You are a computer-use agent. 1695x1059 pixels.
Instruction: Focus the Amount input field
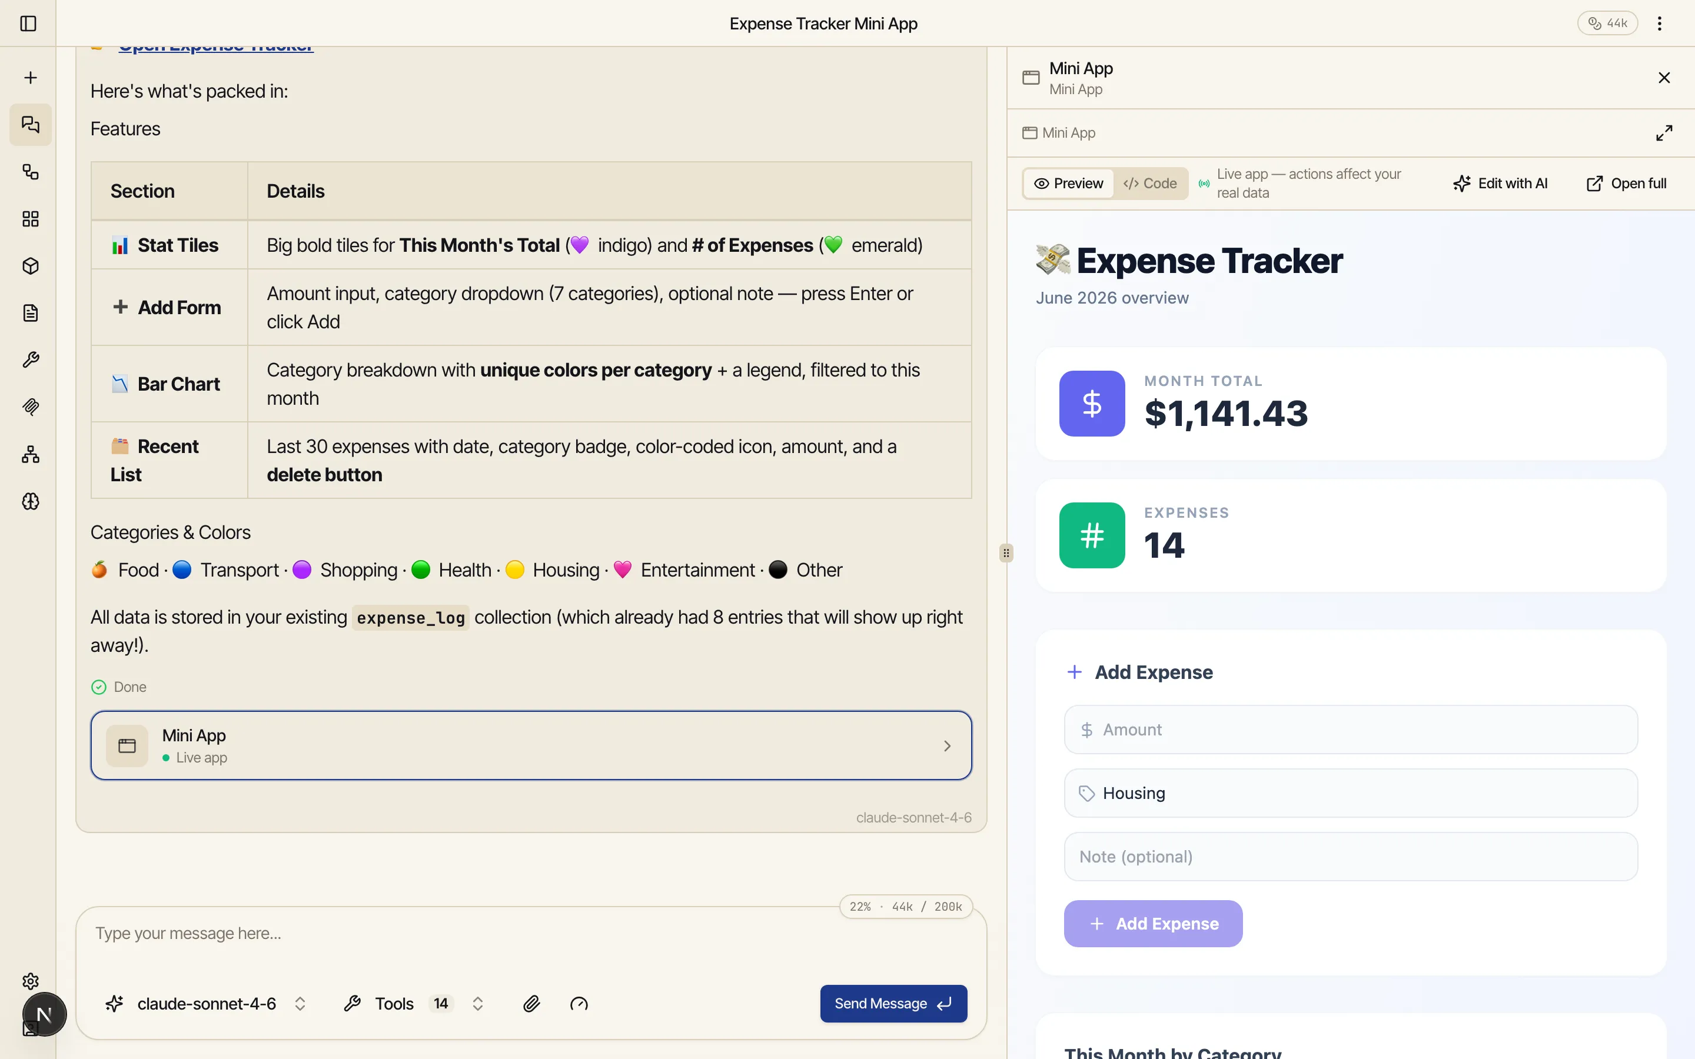[x=1350, y=730]
